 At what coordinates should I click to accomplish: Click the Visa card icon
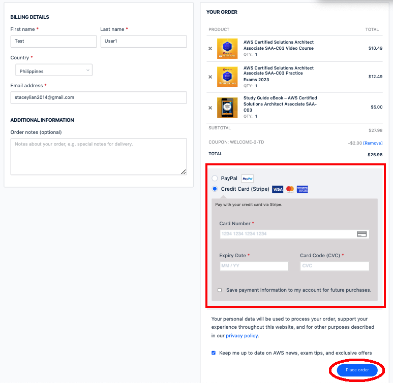[278, 189]
